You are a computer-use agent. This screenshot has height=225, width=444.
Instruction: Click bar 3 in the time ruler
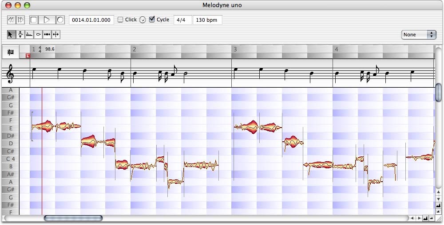pos(235,50)
